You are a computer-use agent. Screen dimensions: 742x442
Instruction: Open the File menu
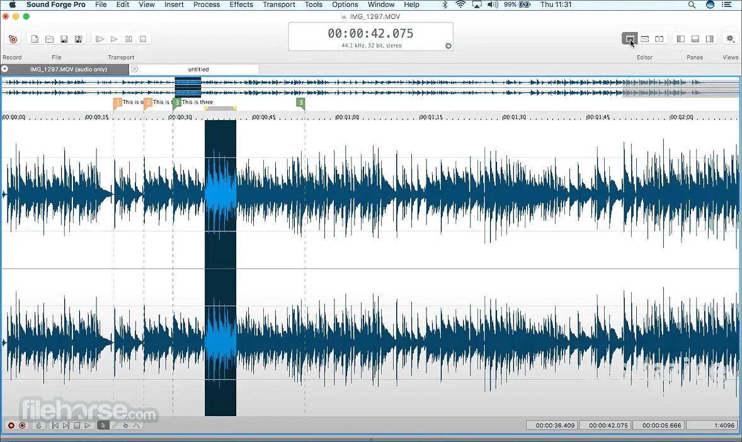(101, 5)
